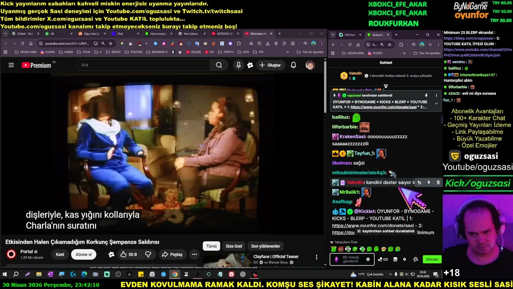Image resolution: width=513 pixels, height=289 pixels.
Task: Start voice search with microphone icon
Action: click(238, 65)
